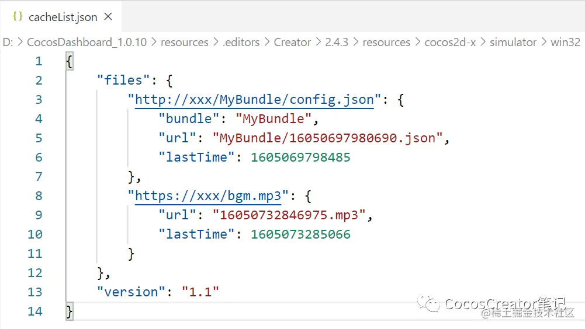Click the "url" key on line 5
585x329 pixels.
pyautogui.click(x=177, y=138)
